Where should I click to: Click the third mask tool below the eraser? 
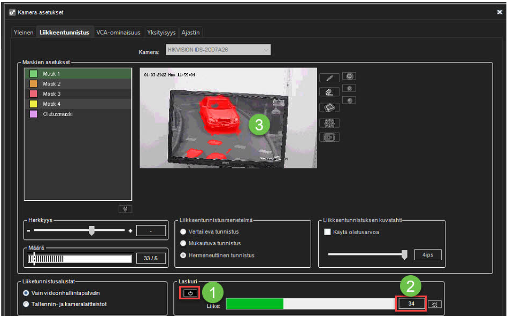click(329, 107)
